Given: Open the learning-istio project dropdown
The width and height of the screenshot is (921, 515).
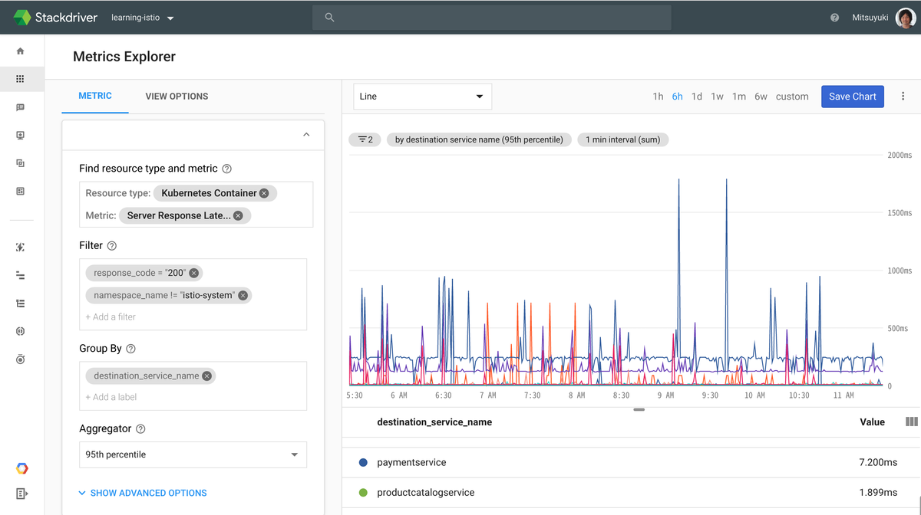Looking at the screenshot, I should 143,17.
